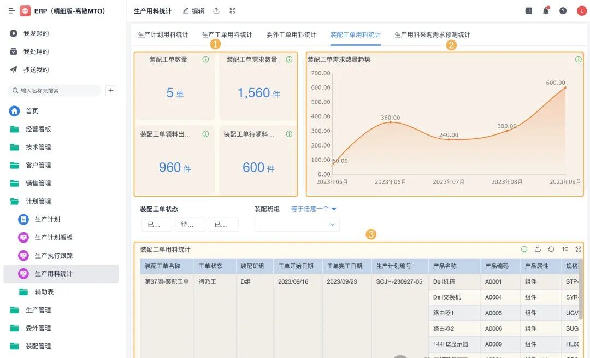Screen dimensions: 590x358
Task: Click the 产品名称 column header
Action: tap(454, 266)
